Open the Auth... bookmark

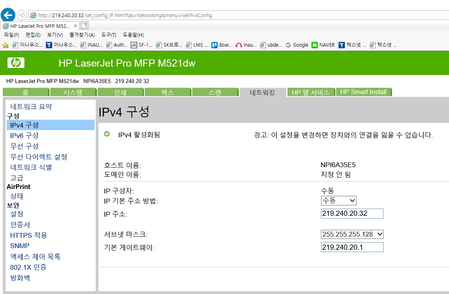click(117, 45)
